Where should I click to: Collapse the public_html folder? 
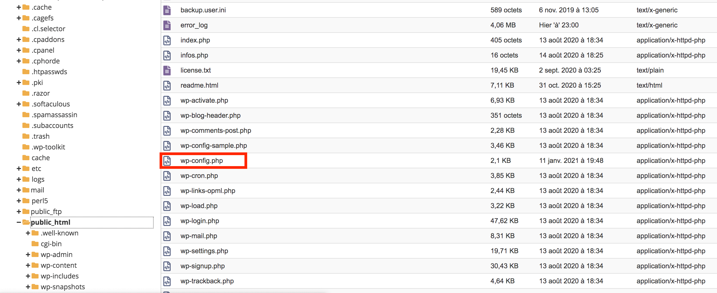coord(19,222)
